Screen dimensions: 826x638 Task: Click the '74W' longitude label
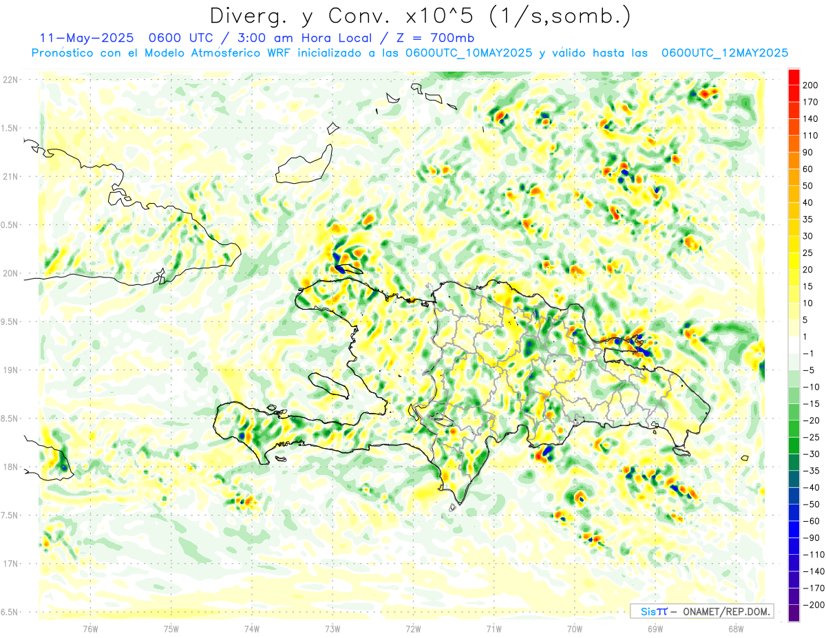252,630
